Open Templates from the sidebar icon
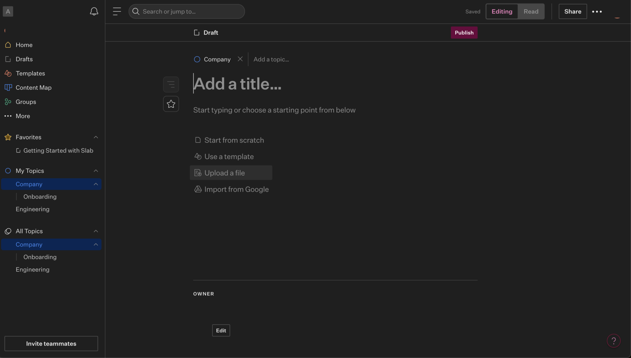 pyautogui.click(x=8, y=73)
